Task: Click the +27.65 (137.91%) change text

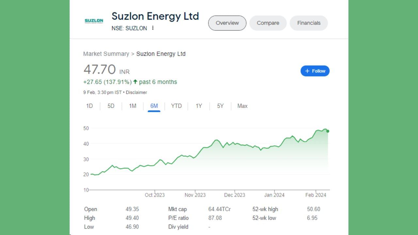Action: 107,82
